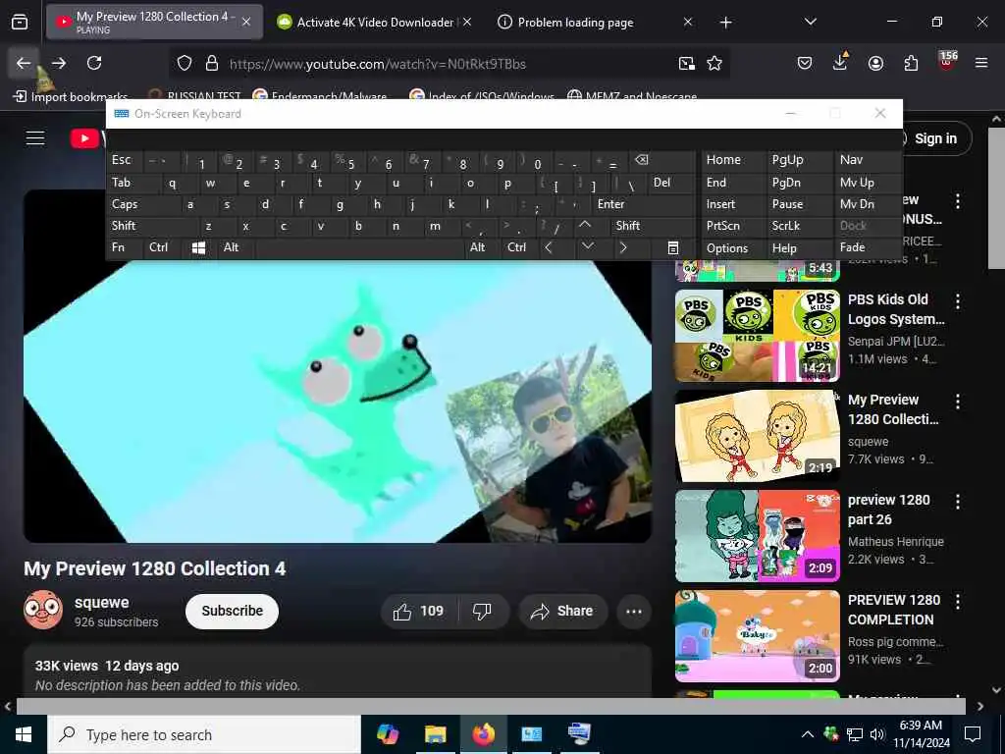This screenshot has height=754, width=1005.
Task: Switch to Activate 4K Video Downloader tab
Action: click(374, 23)
